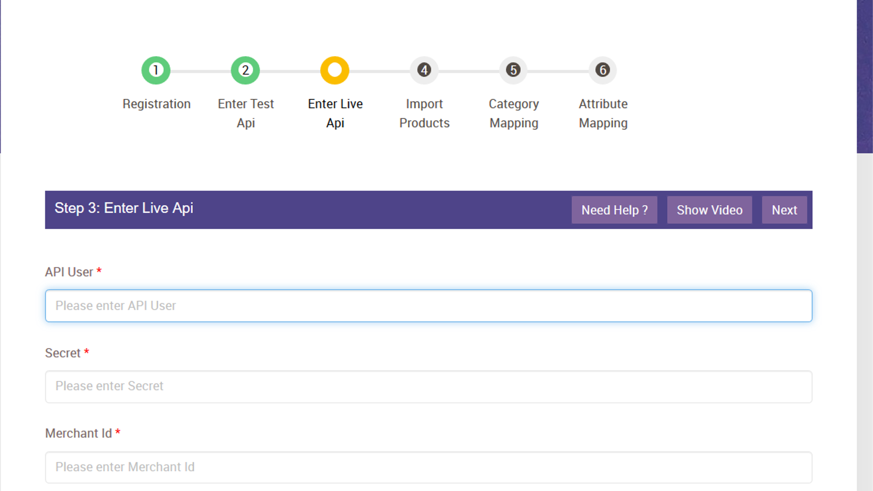Click the Need Help button
This screenshot has width=873, height=491.
pos(614,209)
